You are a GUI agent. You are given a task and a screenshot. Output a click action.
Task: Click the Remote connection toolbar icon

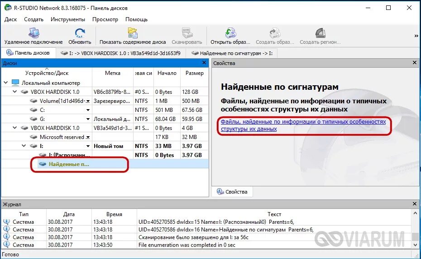point(34,33)
